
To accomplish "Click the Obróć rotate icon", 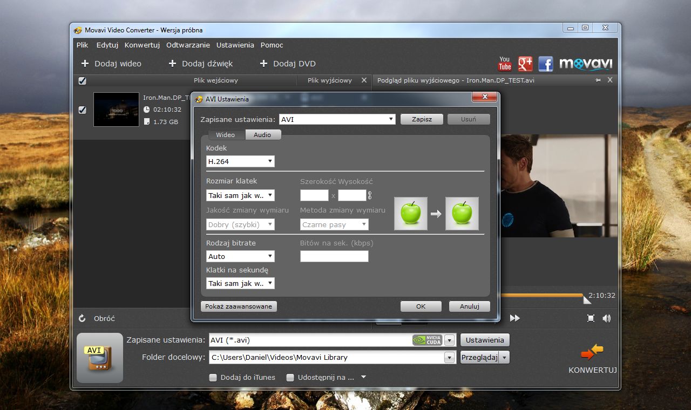I will [82, 318].
